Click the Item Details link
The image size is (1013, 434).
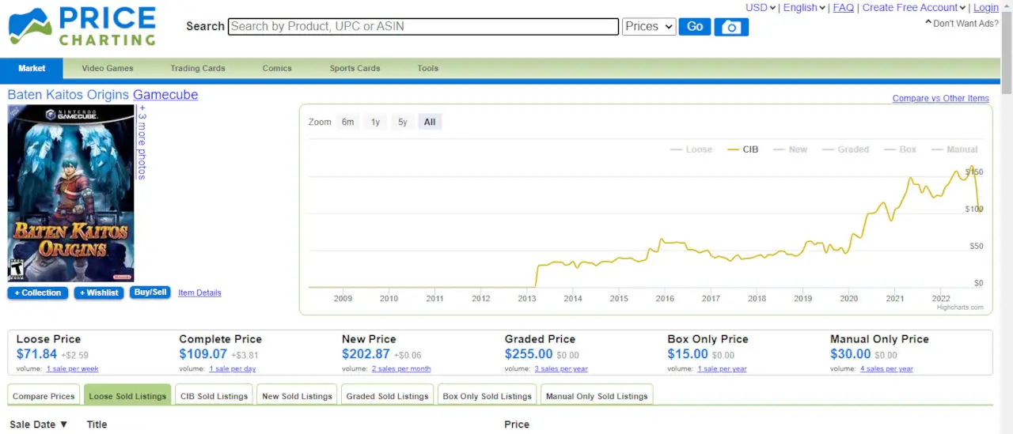(199, 292)
